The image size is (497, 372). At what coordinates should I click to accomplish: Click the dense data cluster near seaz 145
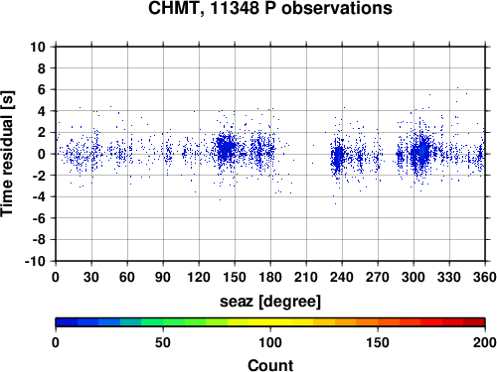(227, 148)
